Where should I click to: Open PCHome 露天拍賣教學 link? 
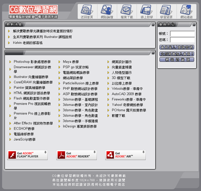click(129, 110)
